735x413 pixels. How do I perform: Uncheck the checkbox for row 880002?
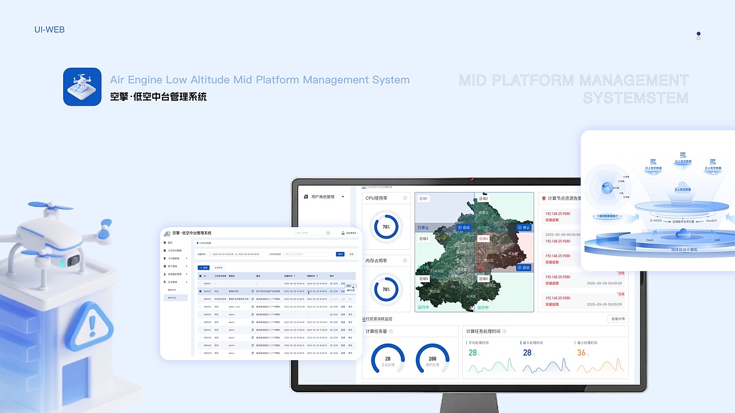point(200,291)
